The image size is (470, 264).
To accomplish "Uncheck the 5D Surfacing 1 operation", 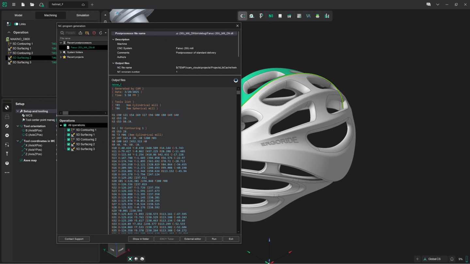I will click(69, 135).
